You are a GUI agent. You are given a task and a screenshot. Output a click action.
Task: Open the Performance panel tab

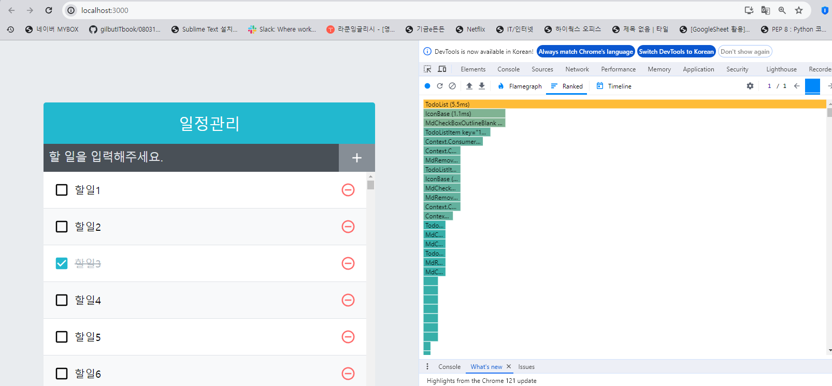pos(618,69)
